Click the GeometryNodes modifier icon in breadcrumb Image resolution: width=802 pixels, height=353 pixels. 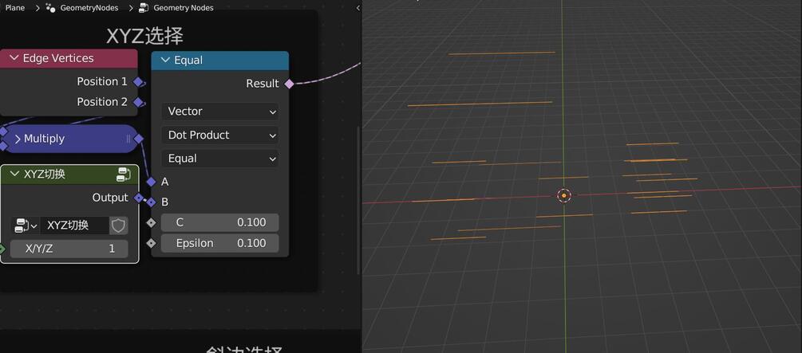tap(50, 8)
